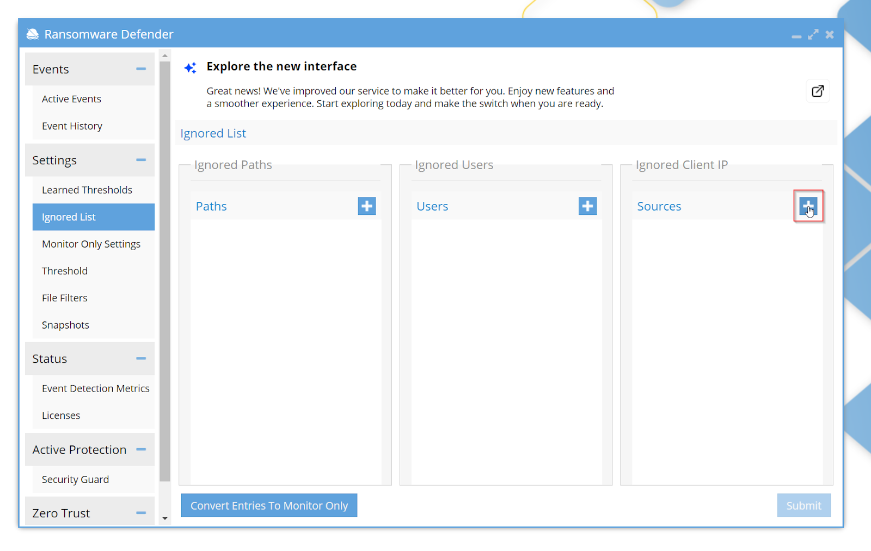This screenshot has height=551, width=871.
Task: Click the sidebar scroll down arrow
Action: click(165, 518)
